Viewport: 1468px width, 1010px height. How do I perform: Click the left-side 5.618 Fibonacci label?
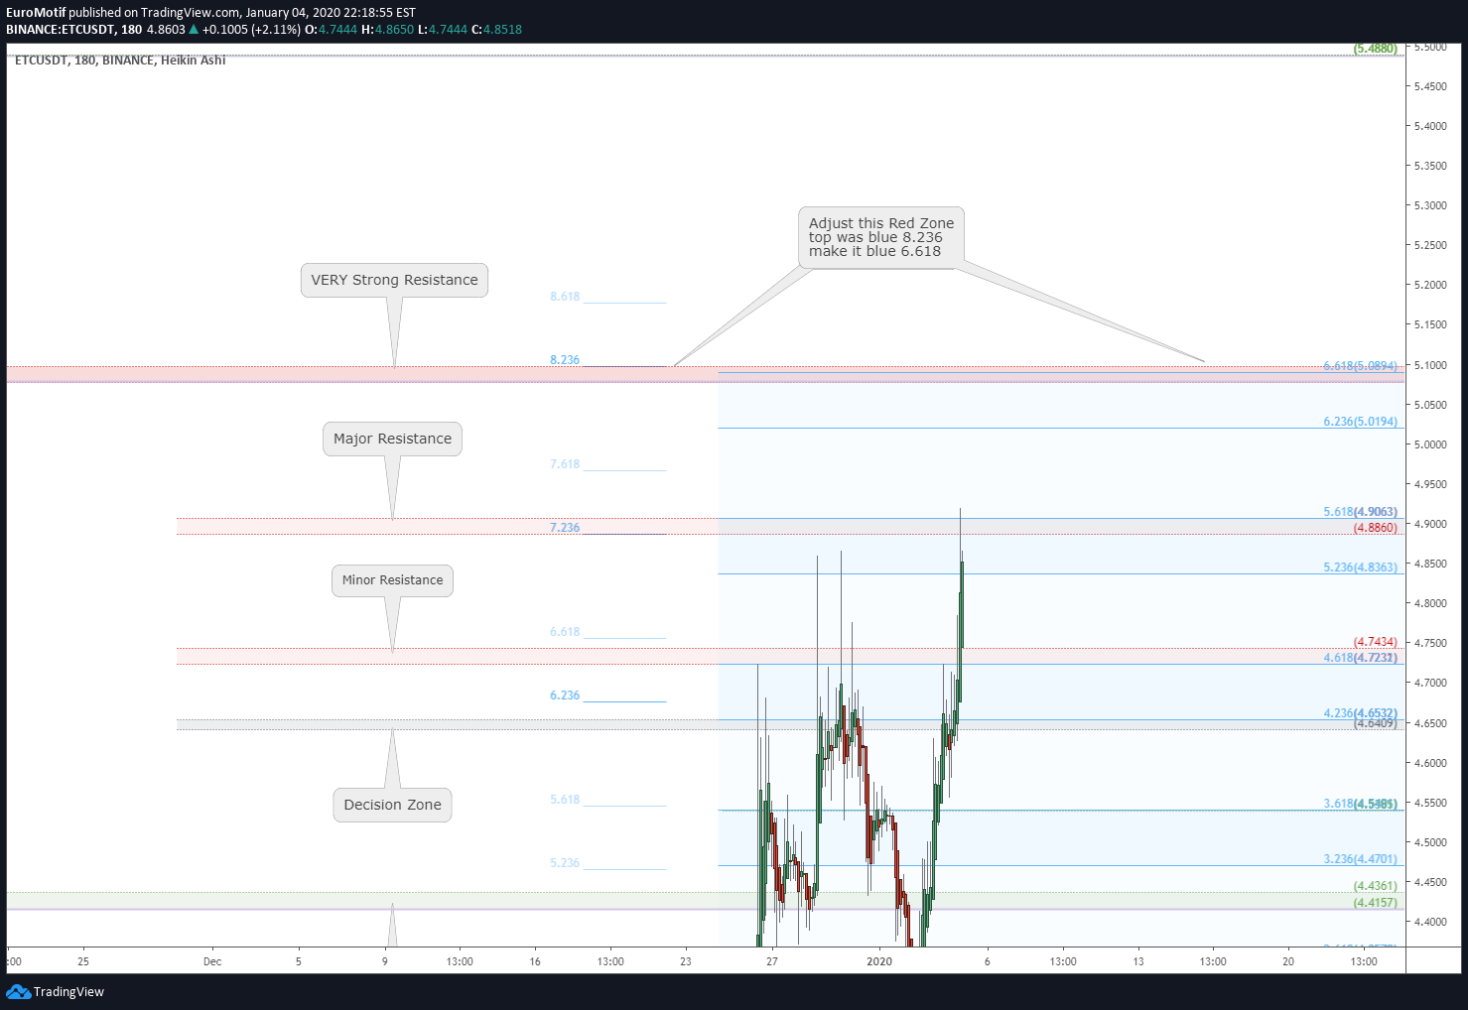565,800
